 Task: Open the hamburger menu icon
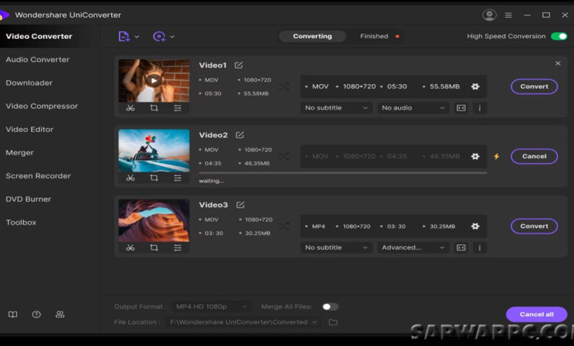(x=509, y=15)
